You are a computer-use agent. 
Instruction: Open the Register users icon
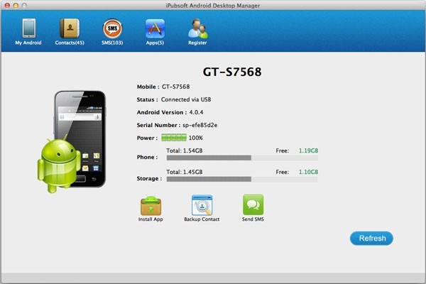coord(198,28)
